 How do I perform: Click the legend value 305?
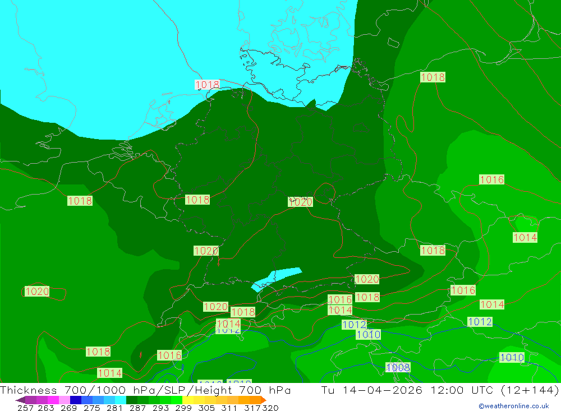206,408
